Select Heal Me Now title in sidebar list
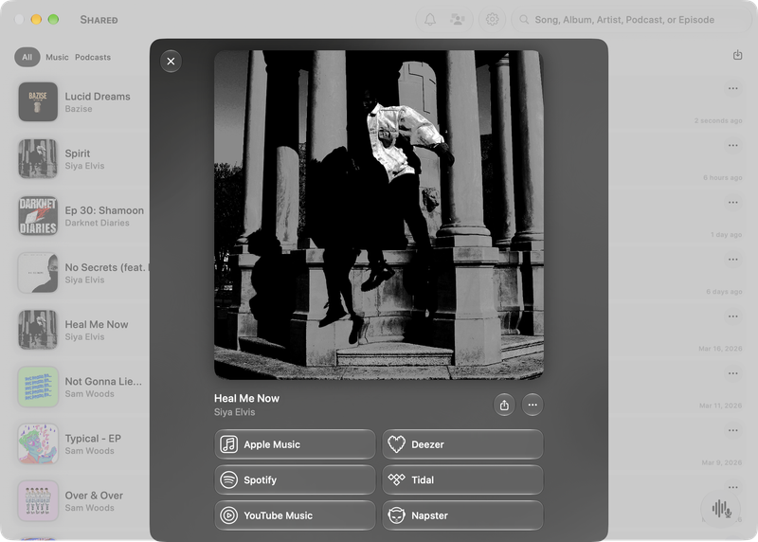The width and height of the screenshot is (758, 542). (x=97, y=324)
